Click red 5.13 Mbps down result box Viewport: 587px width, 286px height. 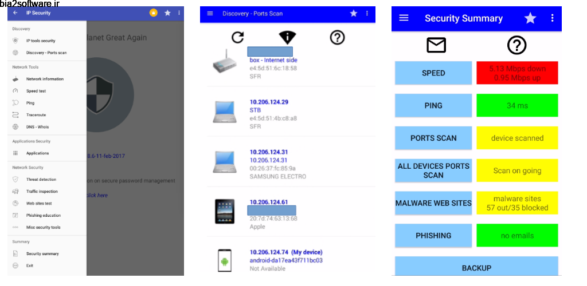click(x=517, y=73)
